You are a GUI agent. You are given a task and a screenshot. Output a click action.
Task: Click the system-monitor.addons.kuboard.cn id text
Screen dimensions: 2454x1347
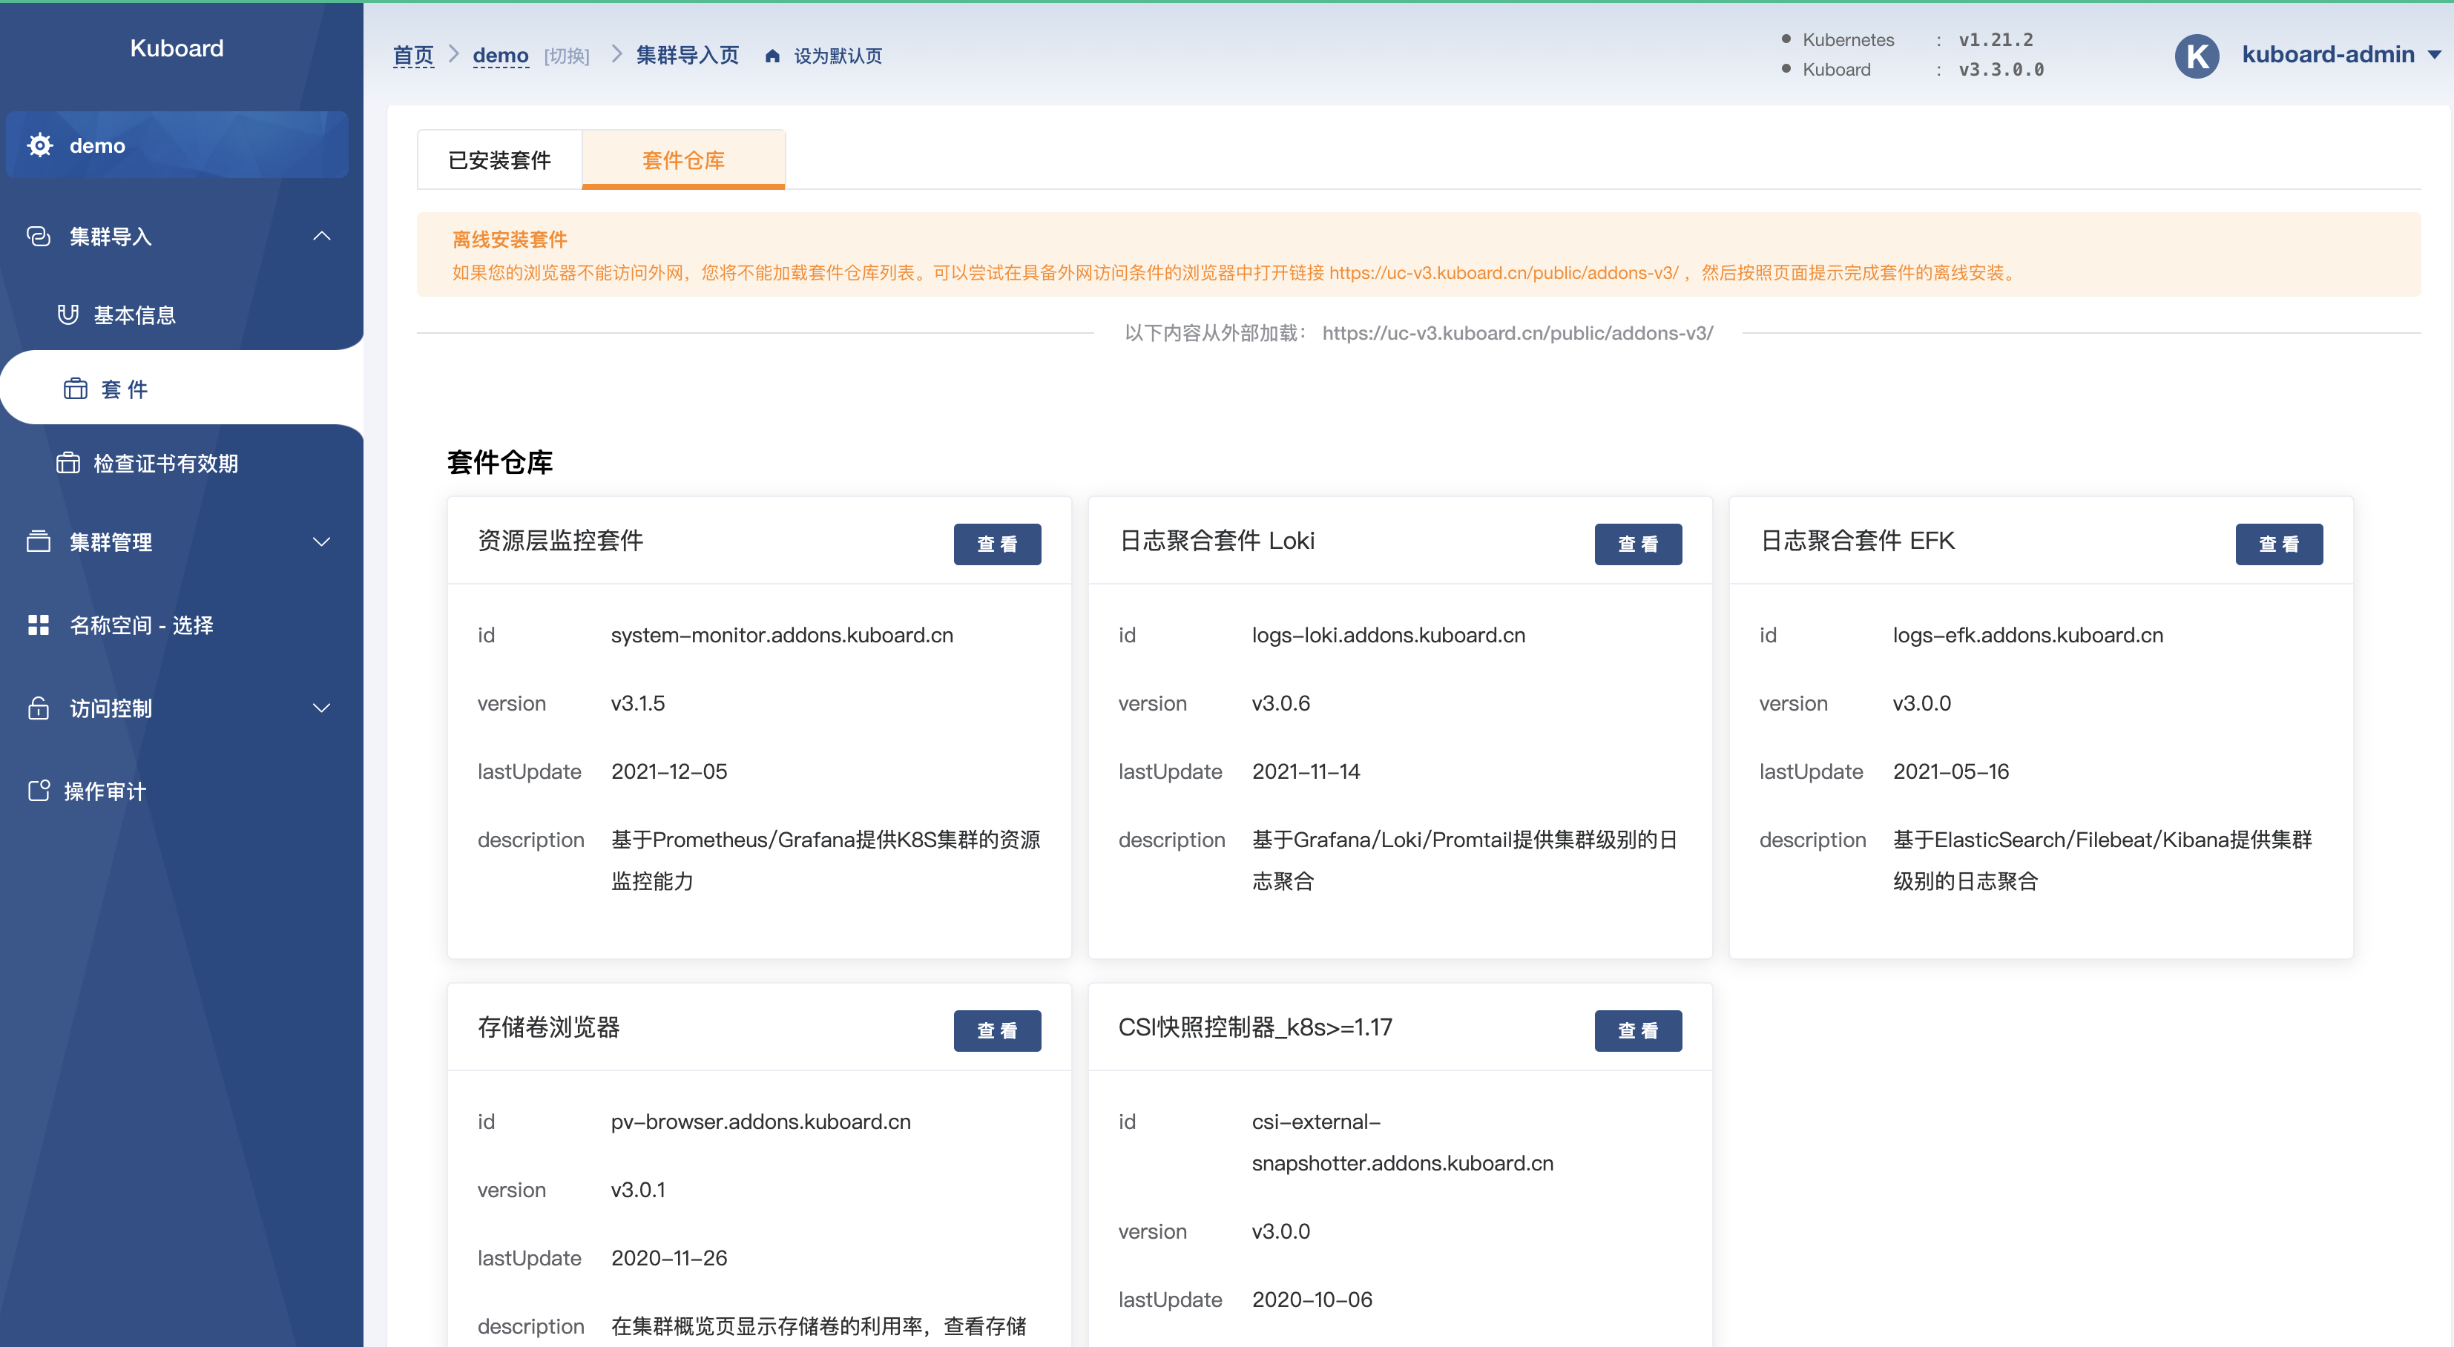(781, 634)
